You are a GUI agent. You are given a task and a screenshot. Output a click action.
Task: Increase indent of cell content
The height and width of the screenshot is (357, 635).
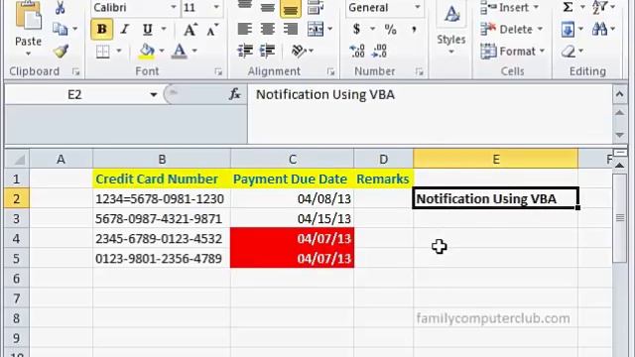(x=267, y=51)
